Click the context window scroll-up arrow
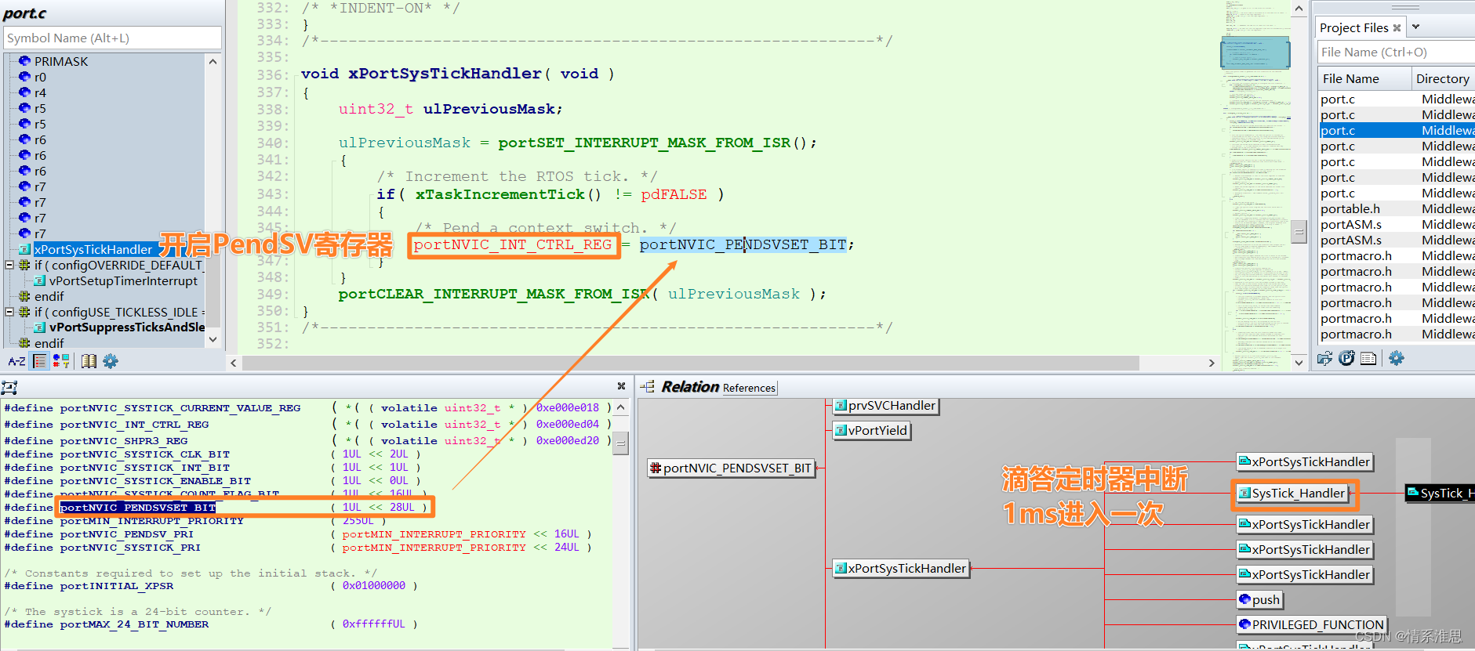The image size is (1475, 651). (621, 407)
